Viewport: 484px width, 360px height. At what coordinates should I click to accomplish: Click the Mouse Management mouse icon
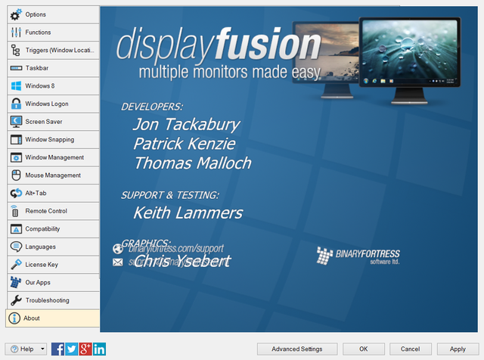click(16, 175)
